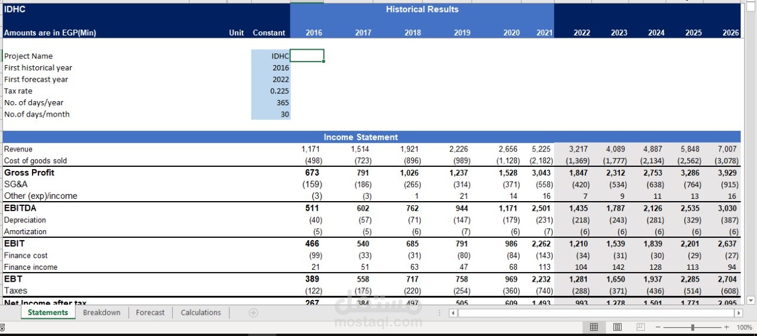Click the Income Statement section header
The image size is (757, 336).
click(x=361, y=137)
